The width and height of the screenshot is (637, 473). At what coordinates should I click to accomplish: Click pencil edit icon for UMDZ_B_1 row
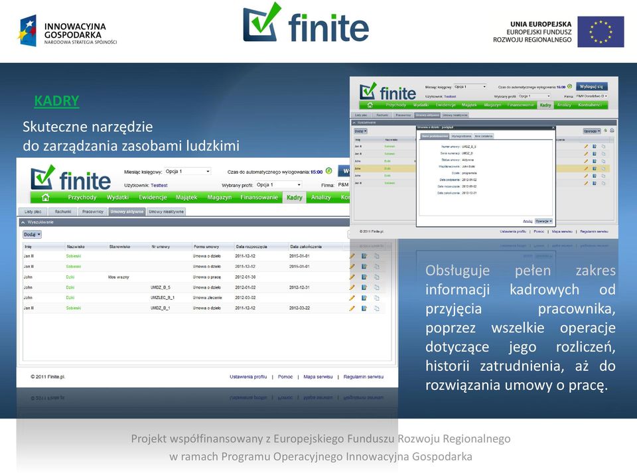pos(352,308)
